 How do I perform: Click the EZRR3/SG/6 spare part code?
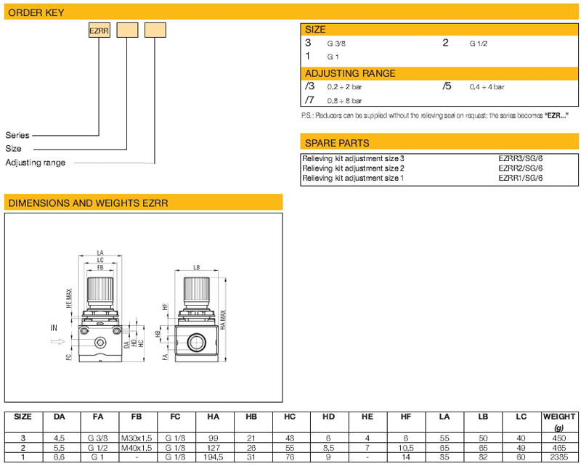(x=520, y=158)
